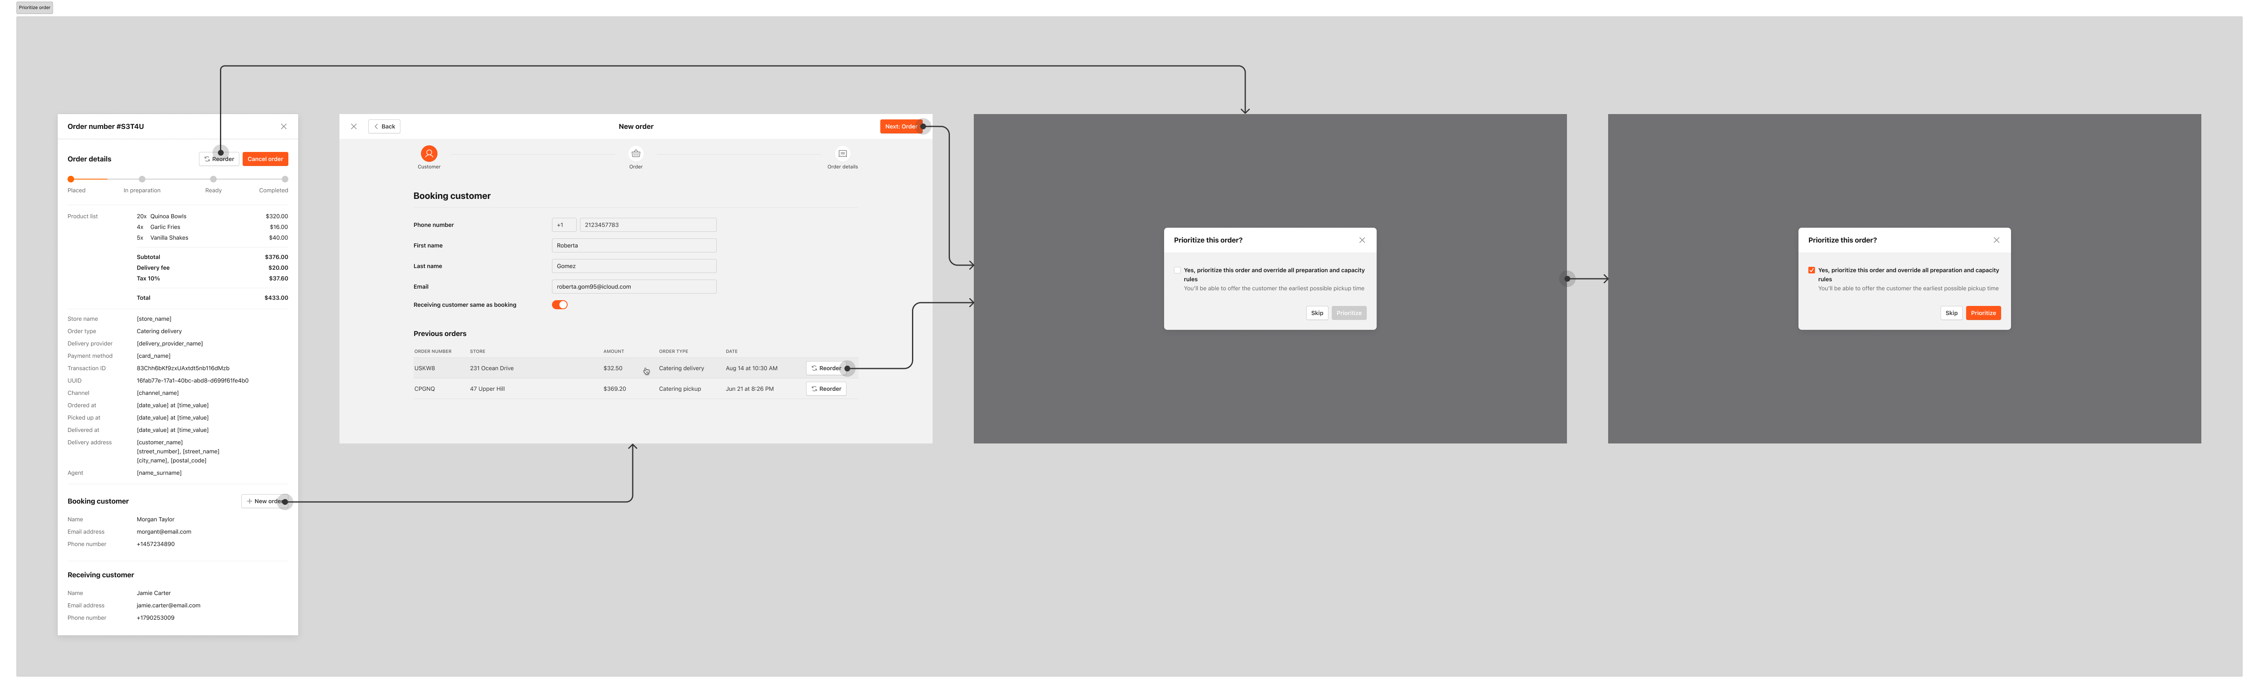Click the Jamie Carter name value
The height and width of the screenshot is (693, 2259).
tap(154, 593)
